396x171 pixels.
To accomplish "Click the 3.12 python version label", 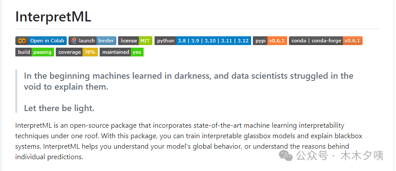I will (x=243, y=41).
